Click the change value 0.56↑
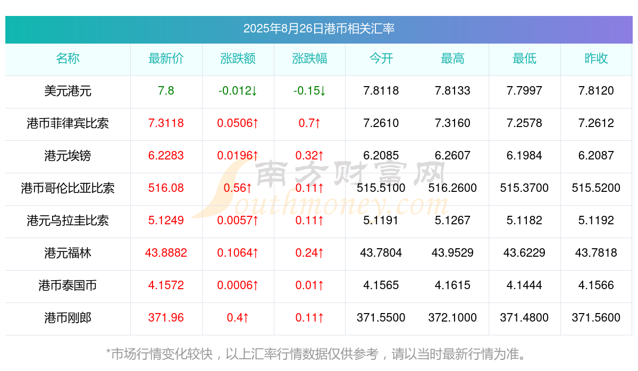 (x=238, y=188)
